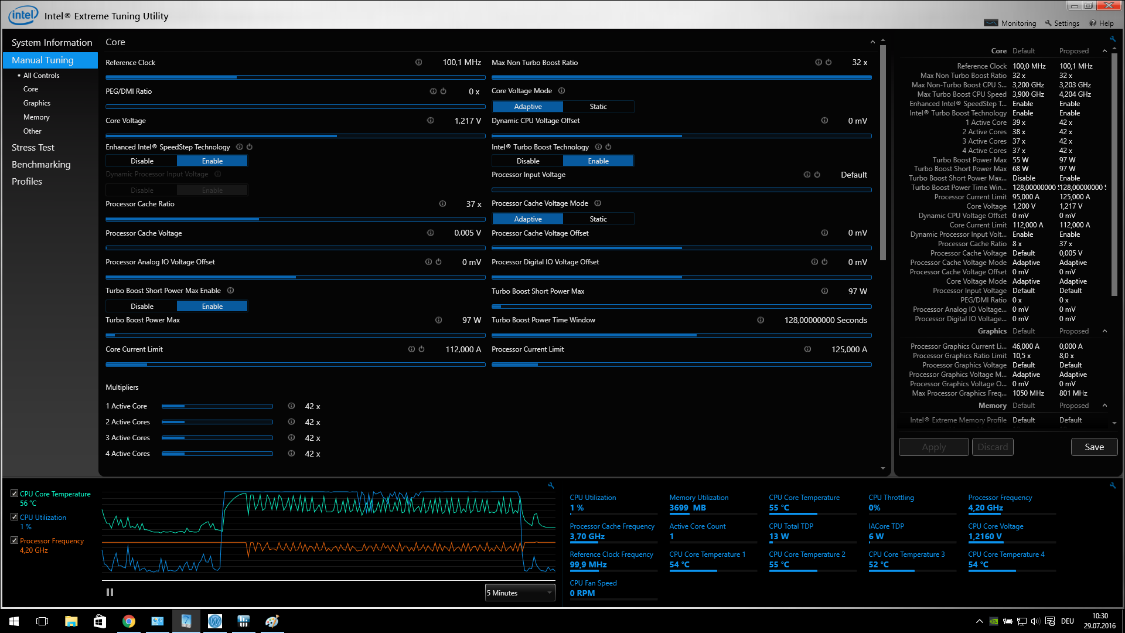The image size is (1125, 633).
Task: Disable Intel Turbo Boost Technology
Action: tap(528, 161)
